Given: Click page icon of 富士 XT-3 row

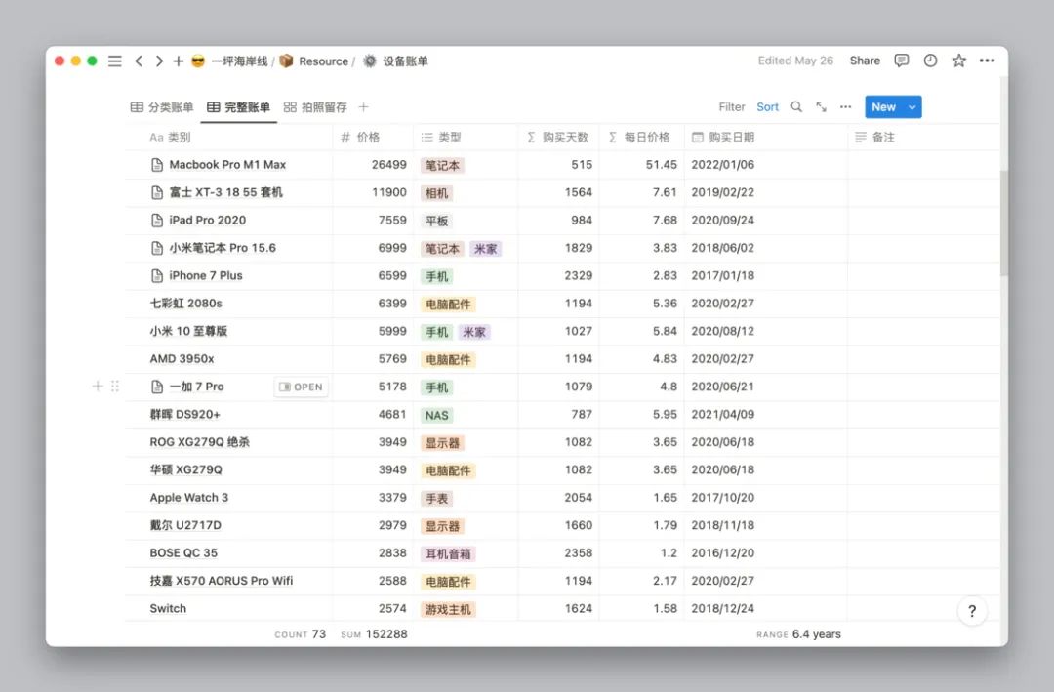Looking at the screenshot, I should pos(157,192).
